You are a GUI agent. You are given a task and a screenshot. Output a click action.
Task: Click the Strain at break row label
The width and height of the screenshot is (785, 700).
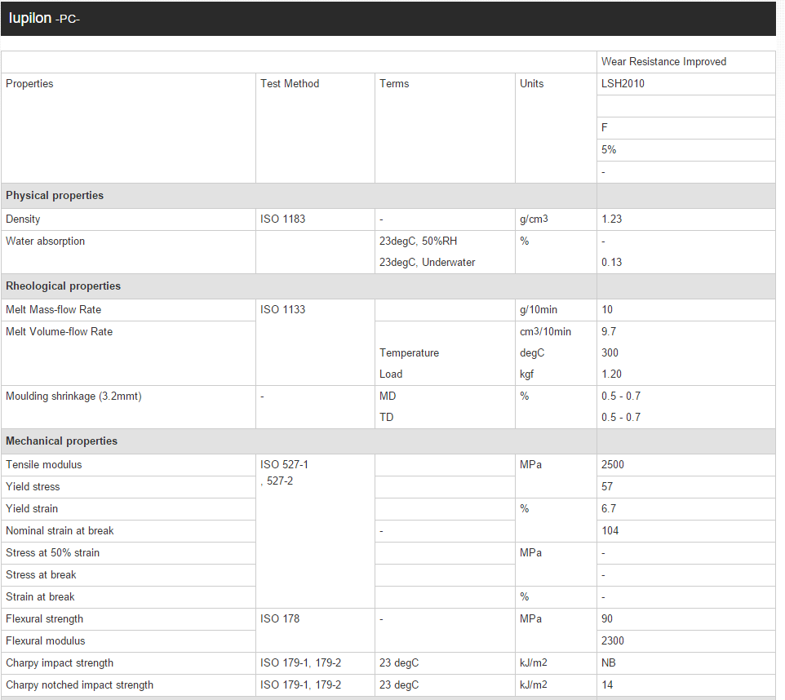[40, 597]
